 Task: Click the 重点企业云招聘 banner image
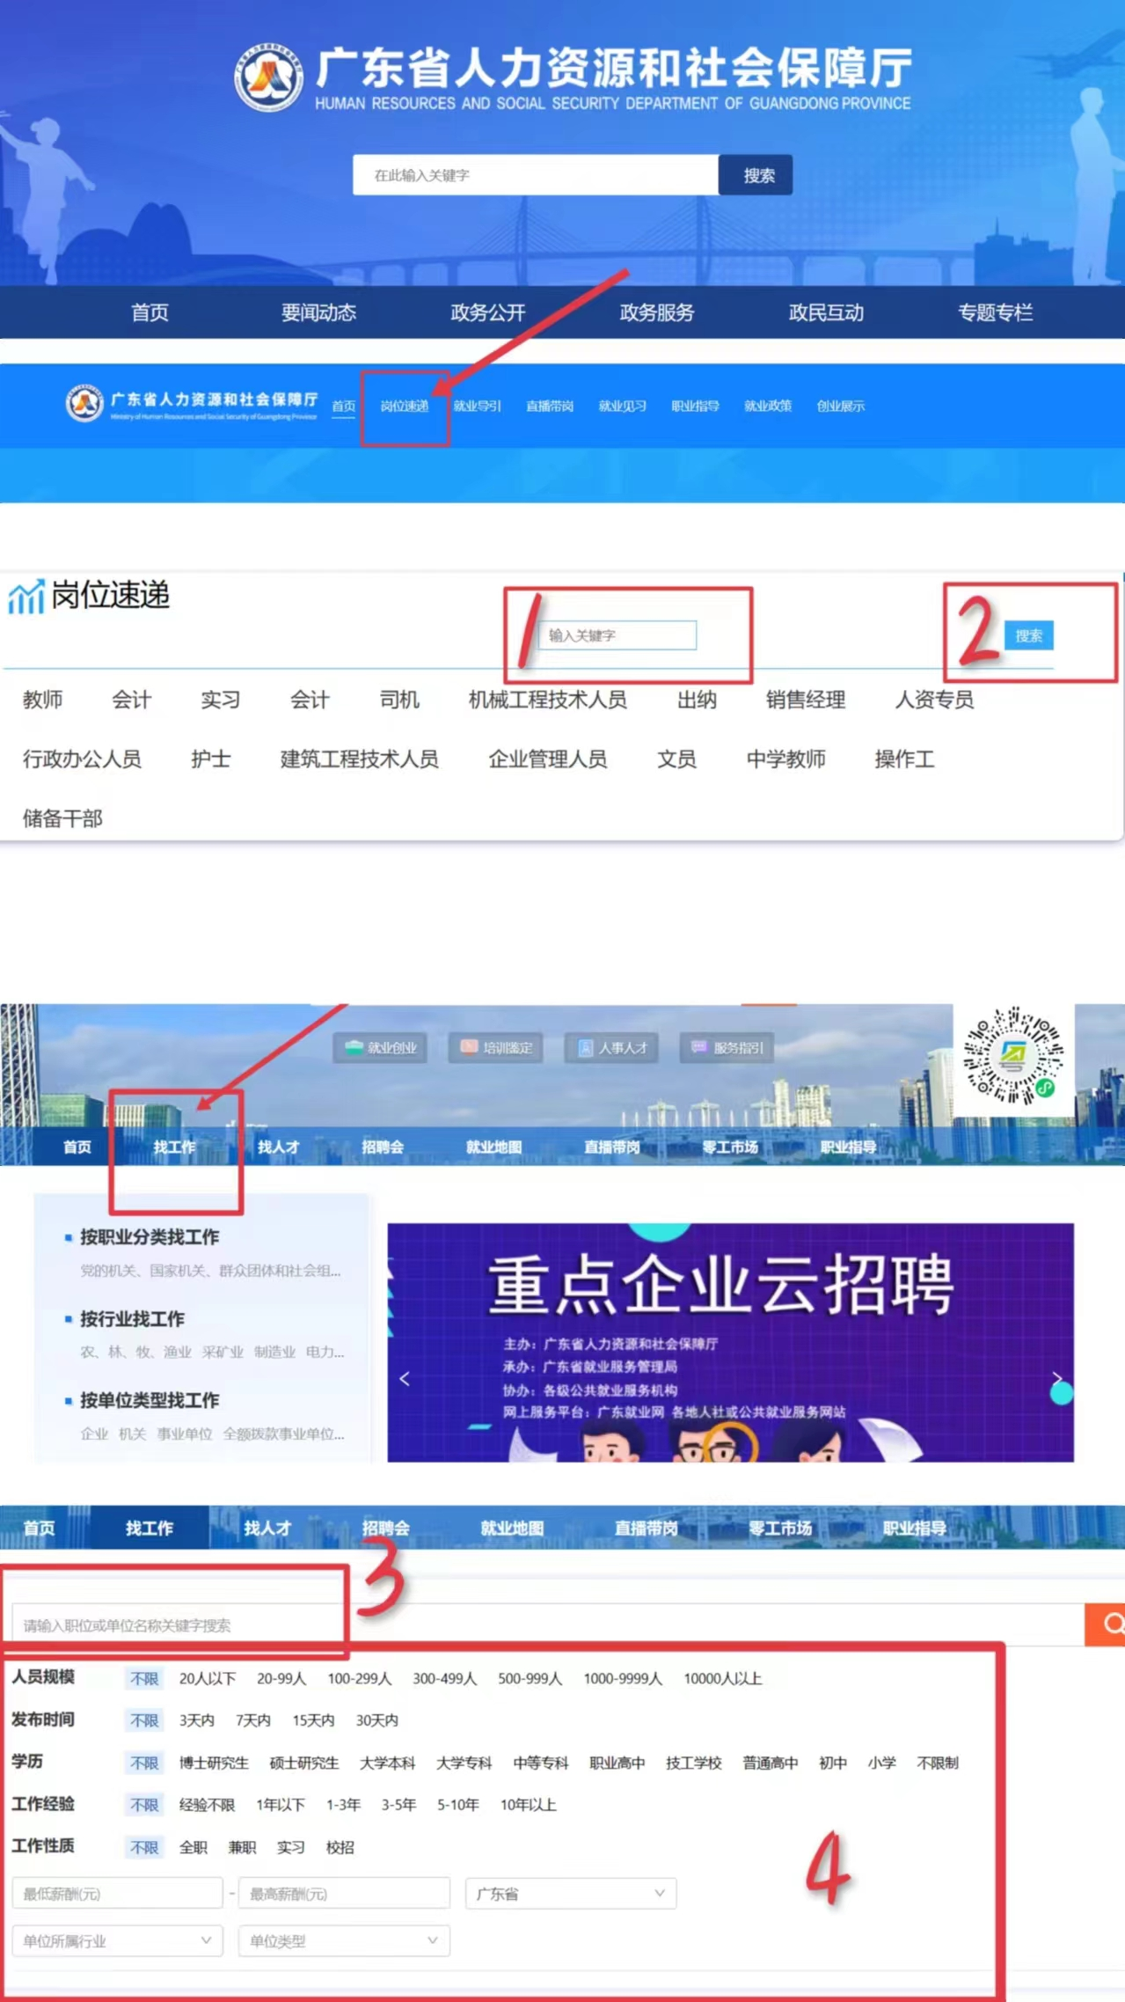pyautogui.click(x=730, y=1342)
